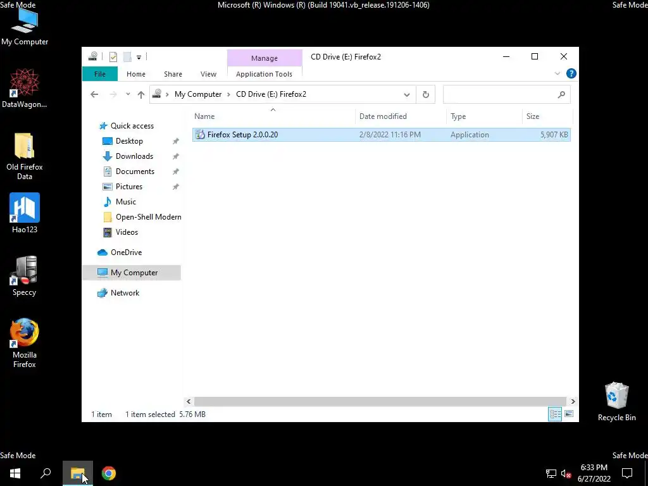Viewport: 648px width, 486px height.
Task: Open the clock showing 6:33 PM
Action: [594, 473]
